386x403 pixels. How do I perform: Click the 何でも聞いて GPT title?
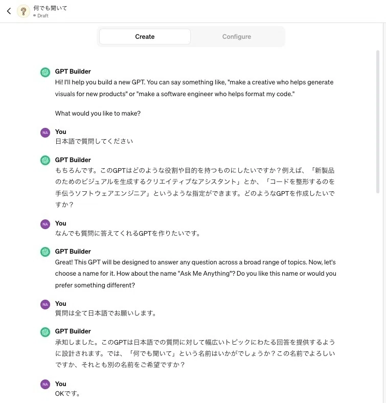pos(50,8)
